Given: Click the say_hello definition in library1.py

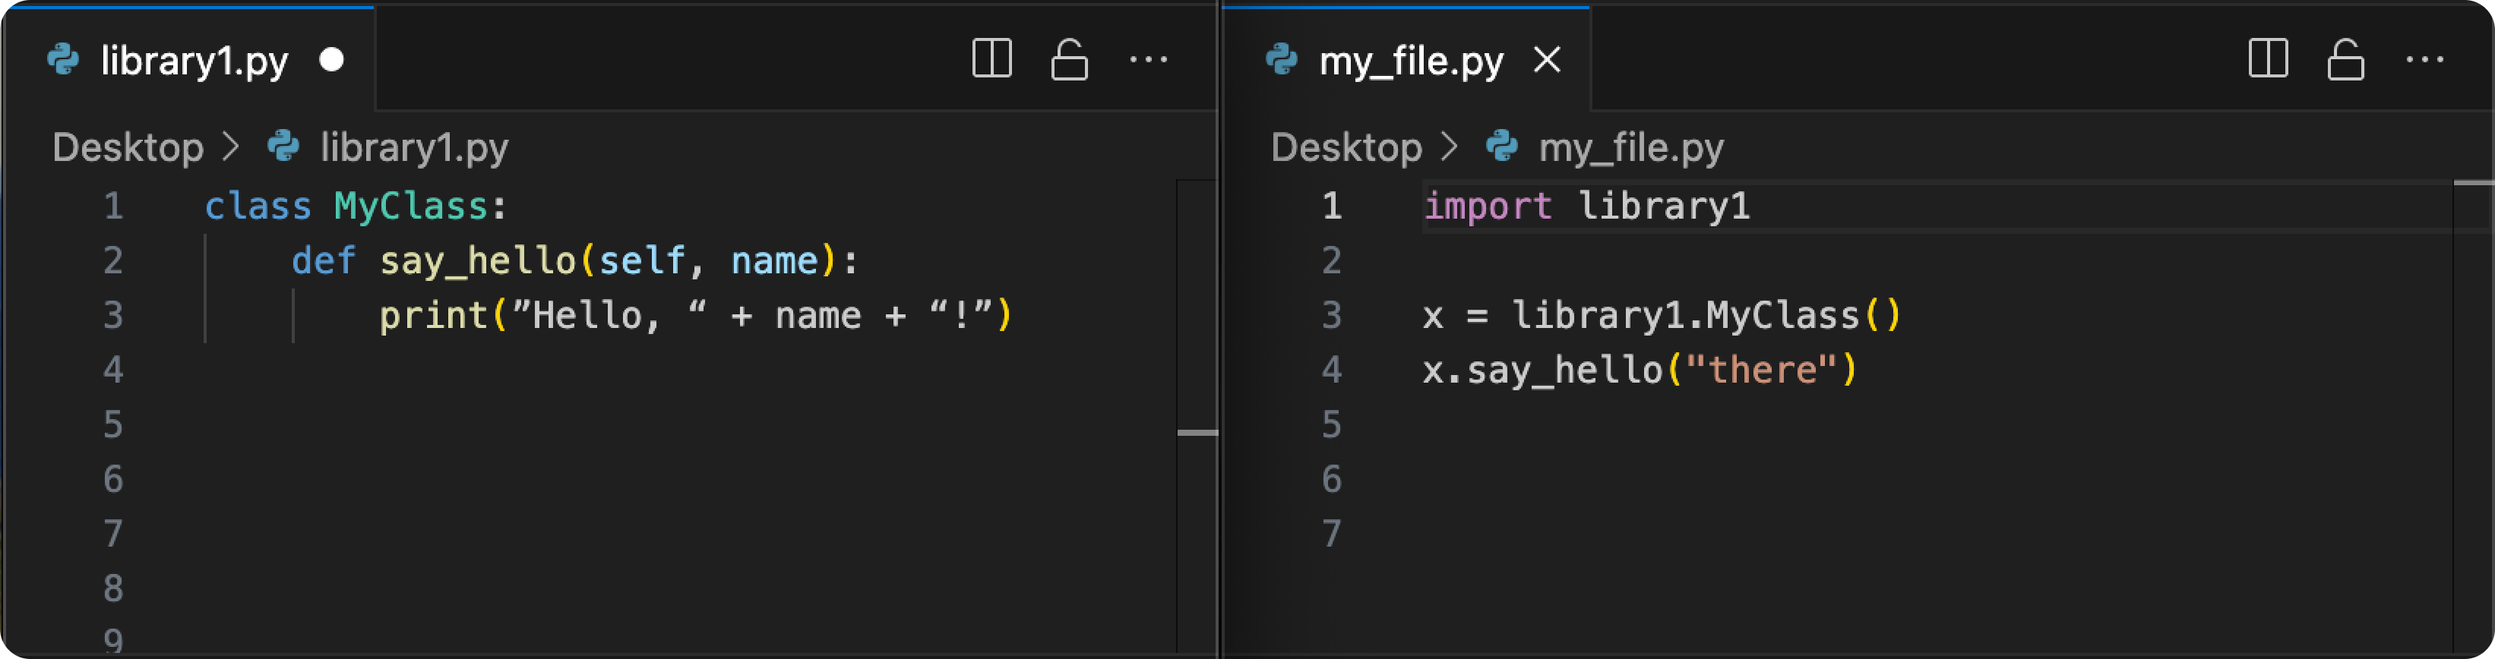Looking at the screenshot, I should point(476,261).
